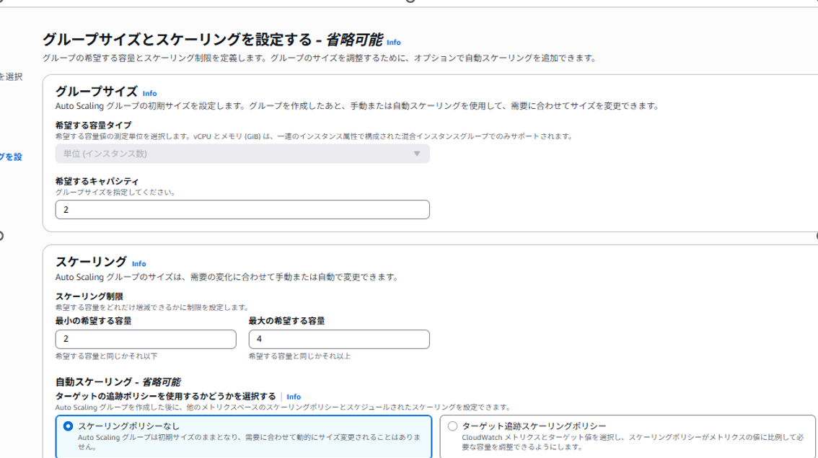Click the marker at right edge of the group size panel
Screen dimensions: 818x458
[816, 234]
